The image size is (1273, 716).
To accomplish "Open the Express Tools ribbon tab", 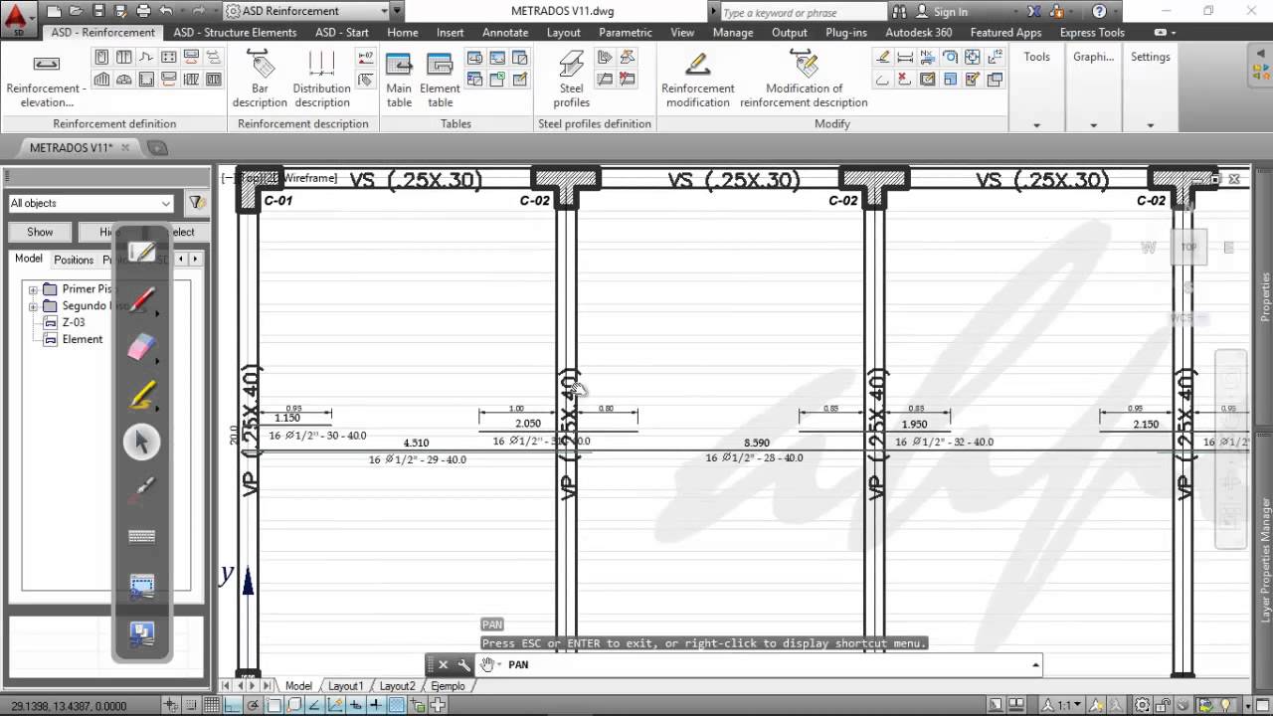I will tap(1092, 32).
